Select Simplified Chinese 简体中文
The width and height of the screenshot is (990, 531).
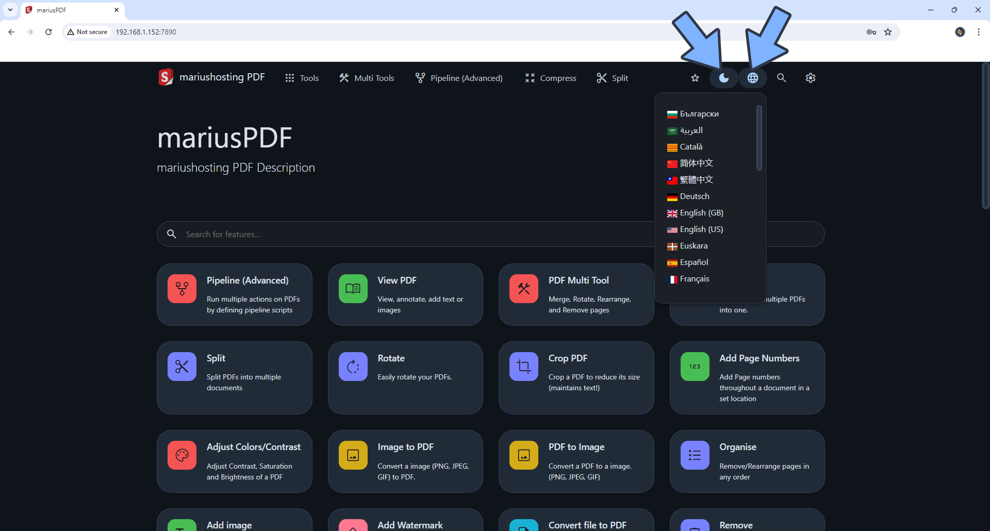[690, 163]
